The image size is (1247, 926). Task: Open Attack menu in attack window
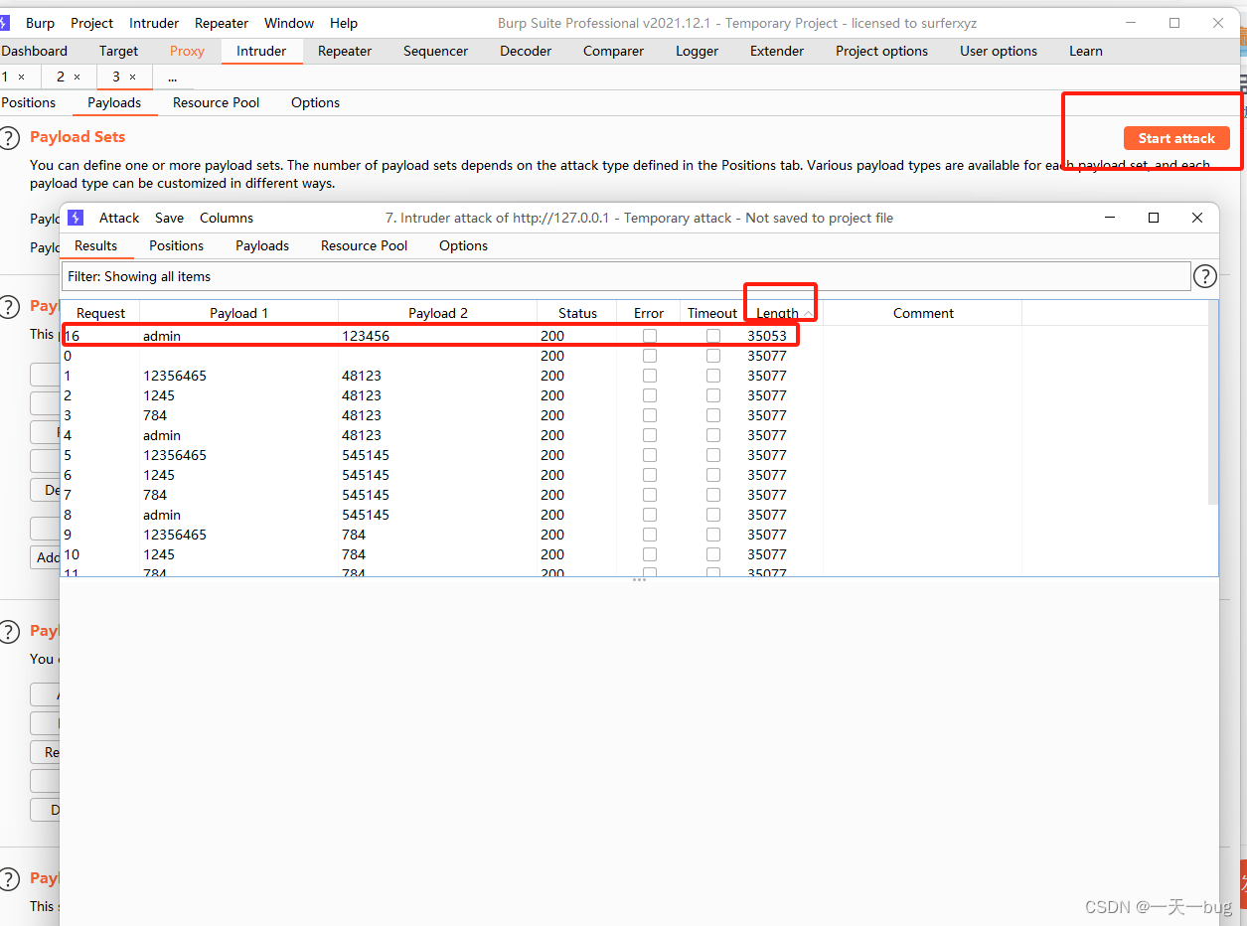(x=119, y=218)
